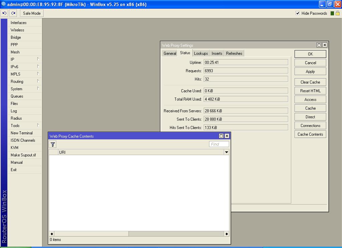Click Exit in the sidebar
The width and height of the screenshot is (342, 248).
pos(24,170)
